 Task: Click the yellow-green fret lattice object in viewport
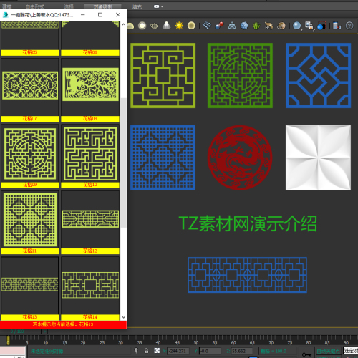pos(163,75)
